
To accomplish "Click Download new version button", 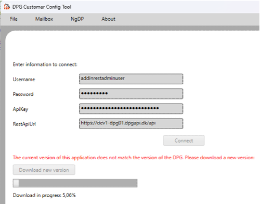I will pos(44,170).
